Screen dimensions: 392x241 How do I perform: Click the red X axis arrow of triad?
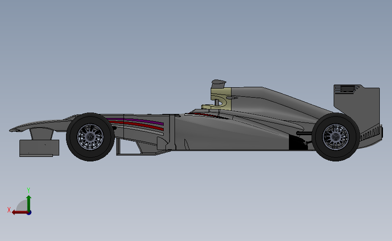pos(19,213)
